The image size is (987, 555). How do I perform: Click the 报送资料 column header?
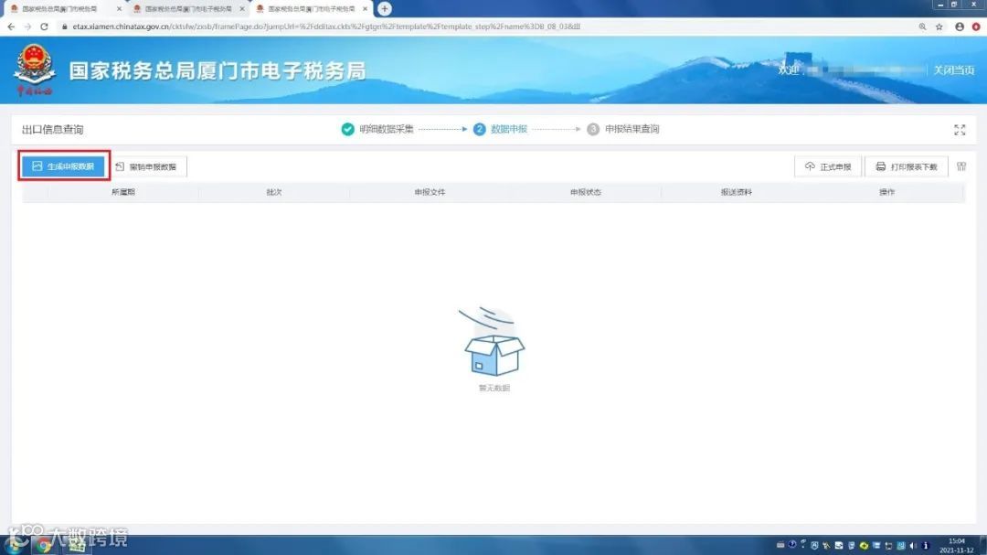(x=736, y=192)
